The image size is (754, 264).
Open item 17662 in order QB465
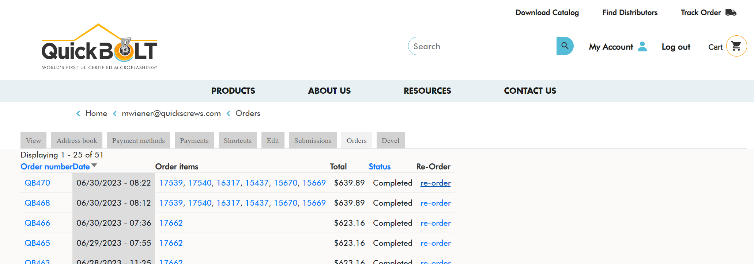click(171, 243)
